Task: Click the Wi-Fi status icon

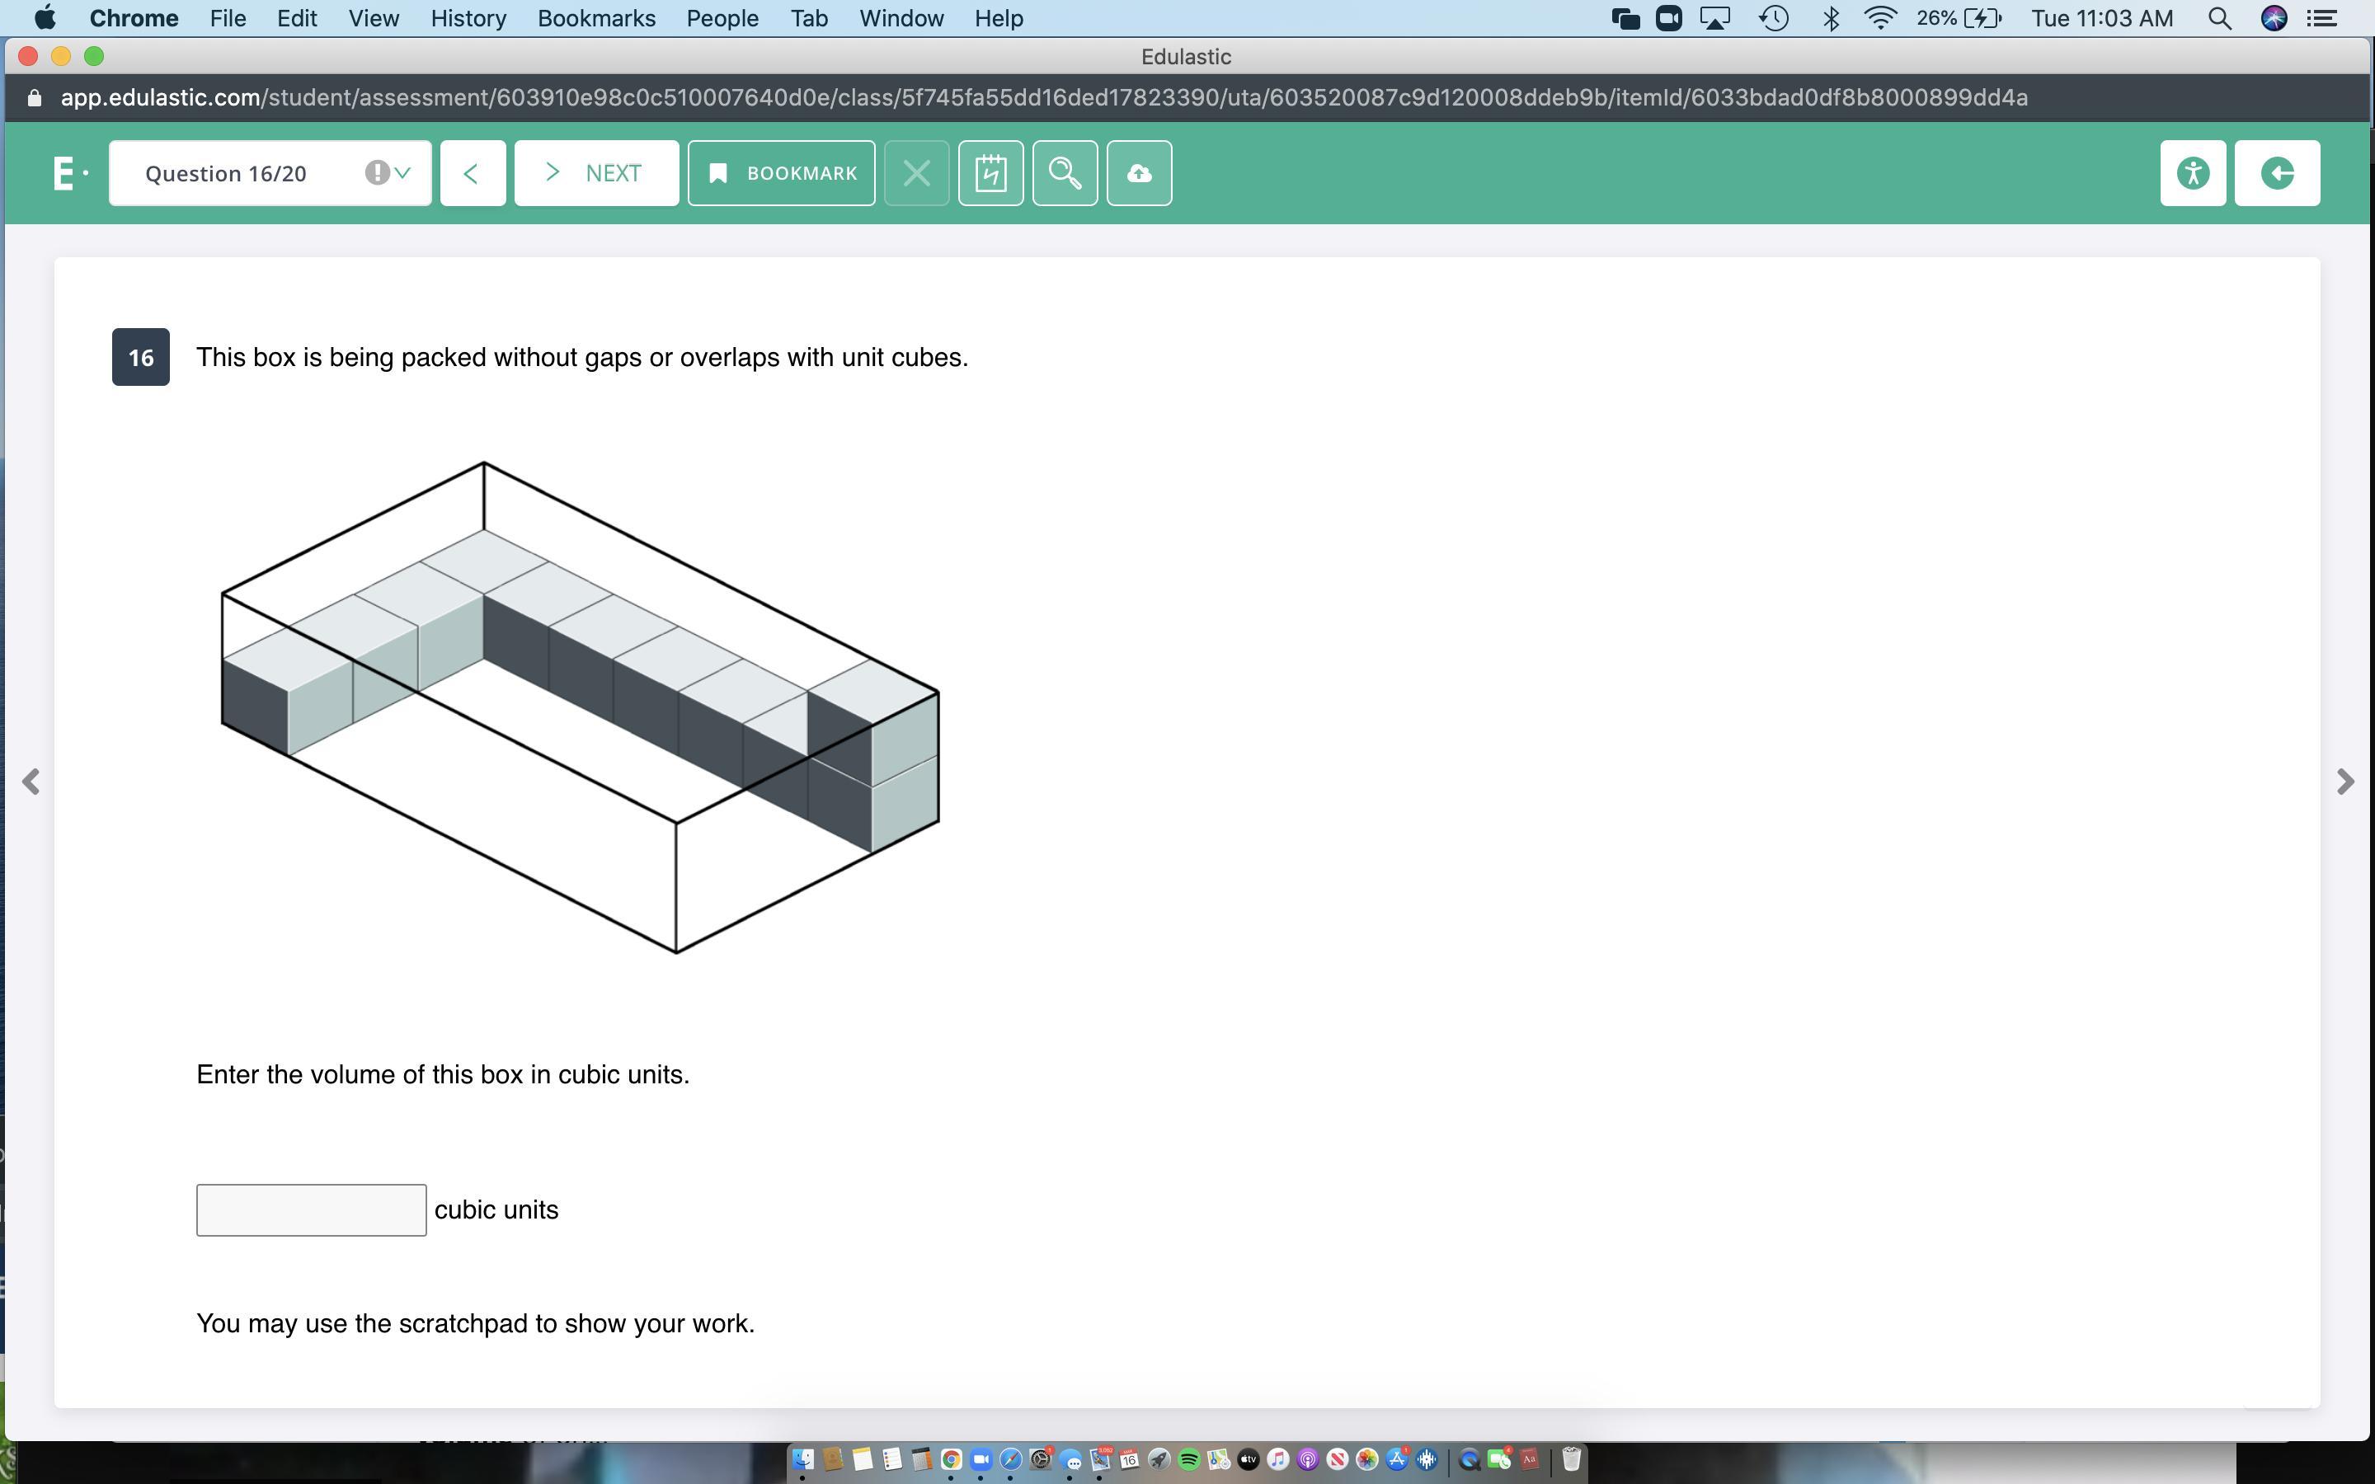Action: (x=1879, y=19)
